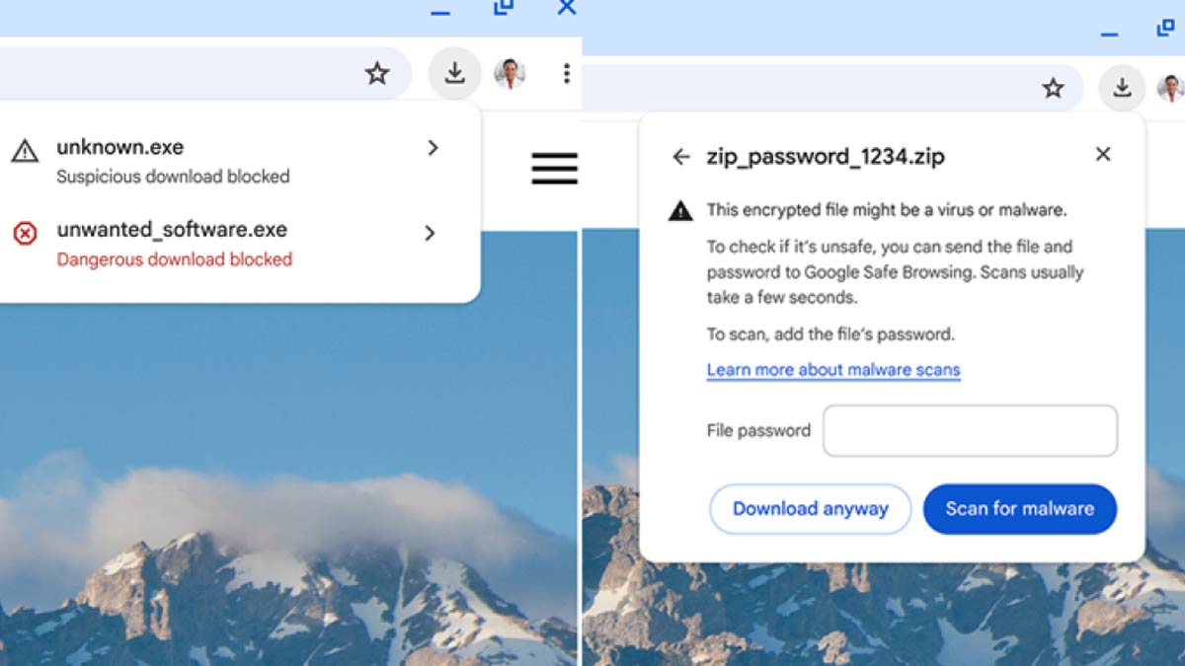Viewport: 1185px width, 666px height.
Task: Bookmark page with star in left window
Action: point(377,73)
